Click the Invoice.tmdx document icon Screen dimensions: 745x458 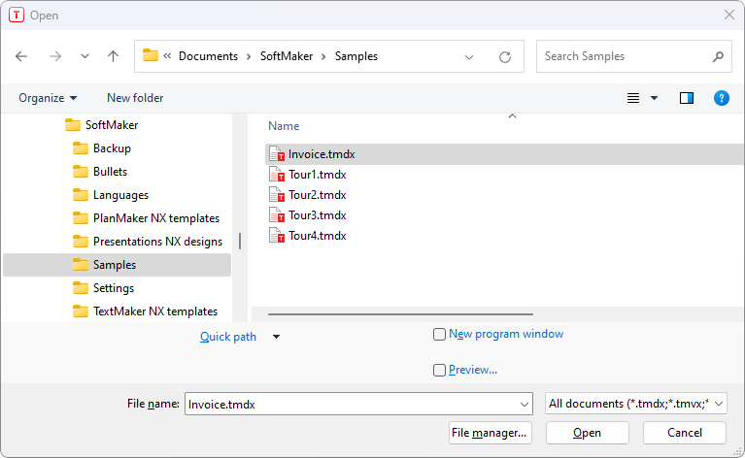click(x=277, y=153)
